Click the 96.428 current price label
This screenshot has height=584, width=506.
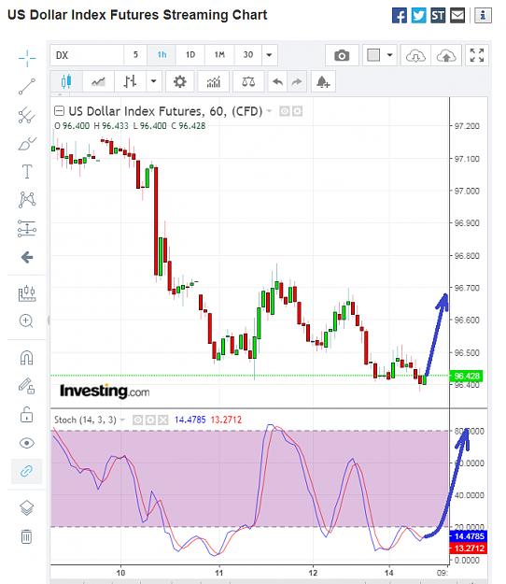point(467,376)
